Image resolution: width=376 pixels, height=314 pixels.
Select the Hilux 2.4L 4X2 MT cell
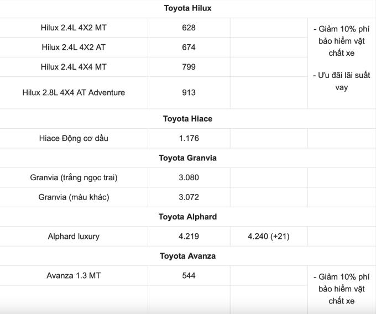click(x=74, y=28)
